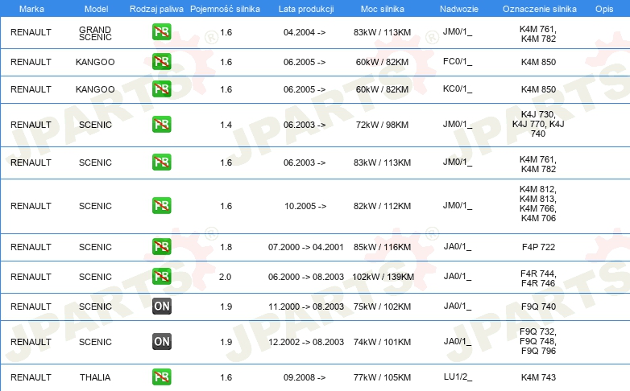Click the Pojemność silnika column header
Screen dimensions: 630x391
pos(225,9)
